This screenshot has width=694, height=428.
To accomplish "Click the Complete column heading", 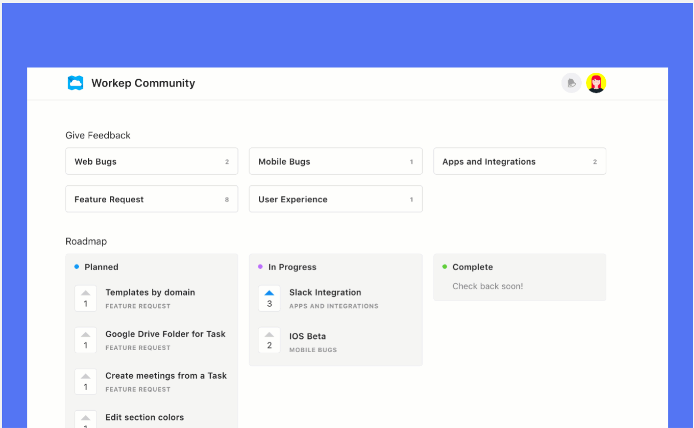I will click(472, 267).
